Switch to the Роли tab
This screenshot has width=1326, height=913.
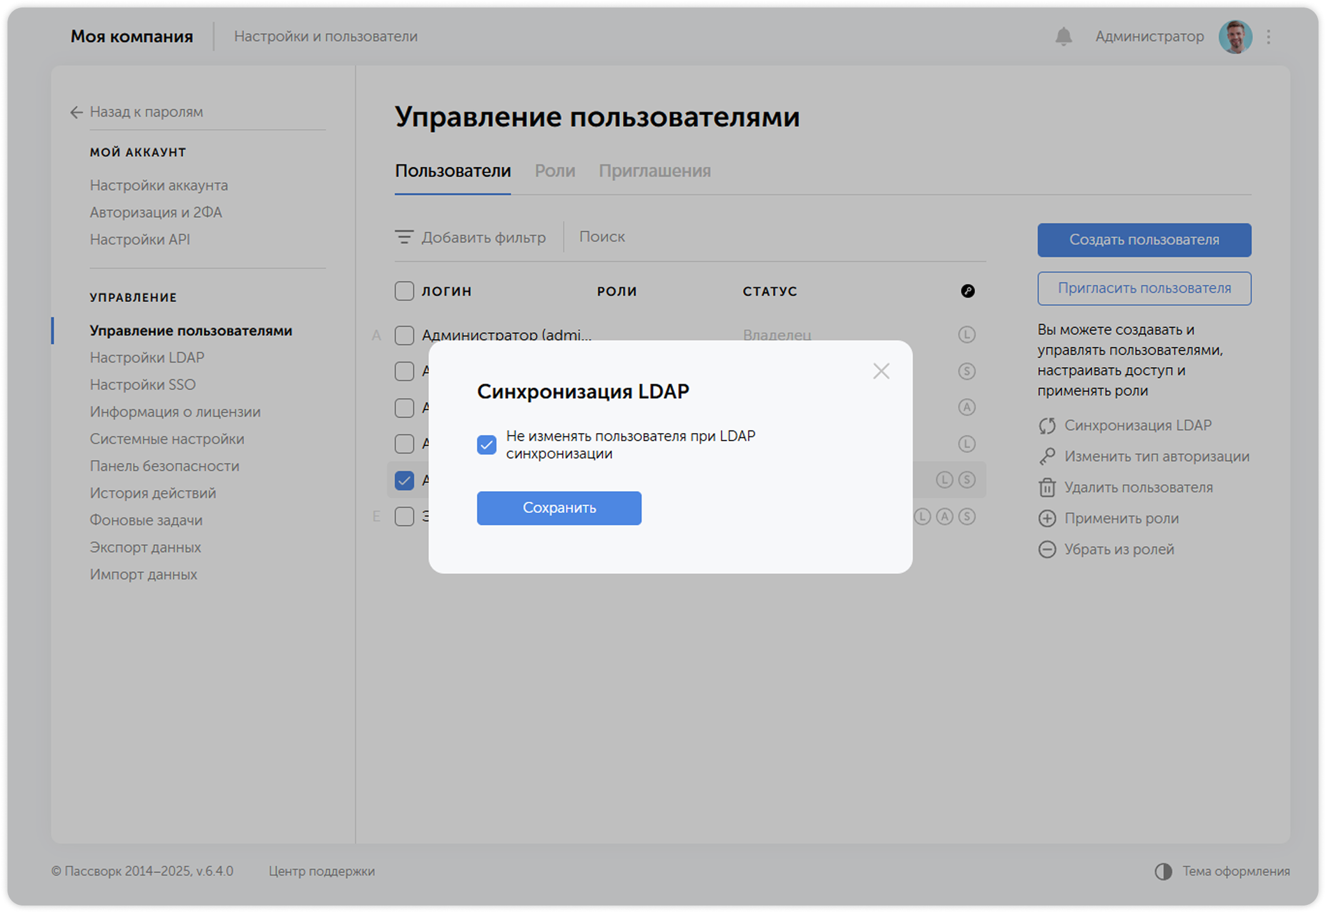tap(554, 170)
